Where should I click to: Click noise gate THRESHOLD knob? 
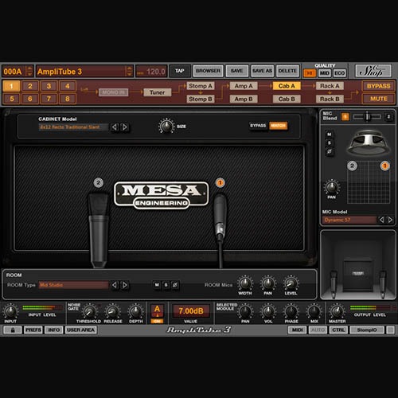[89, 311]
